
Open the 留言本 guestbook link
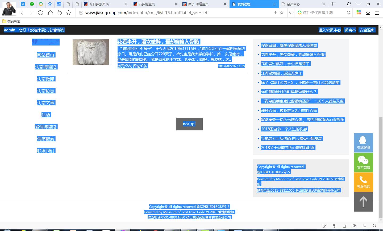(350, 30)
